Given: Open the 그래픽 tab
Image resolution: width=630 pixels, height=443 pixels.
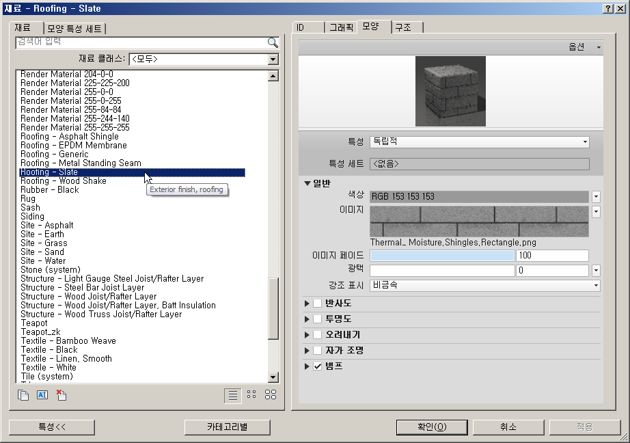Looking at the screenshot, I should coord(341,27).
